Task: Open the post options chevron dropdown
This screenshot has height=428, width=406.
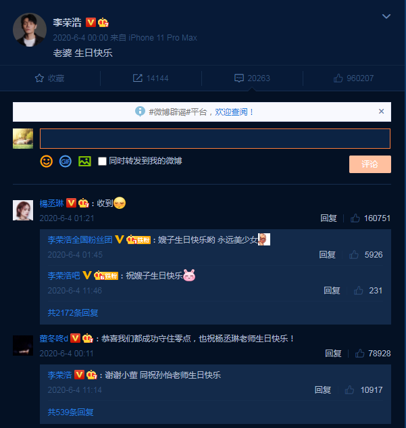Action: 386,16
